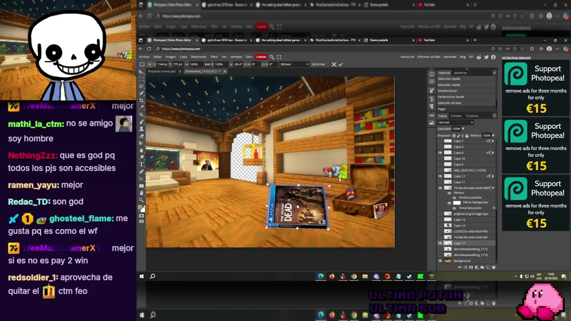Image resolution: width=571 pixels, height=321 pixels.
Task: Open the Informar un fallo link
Action: click(x=429, y=57)
